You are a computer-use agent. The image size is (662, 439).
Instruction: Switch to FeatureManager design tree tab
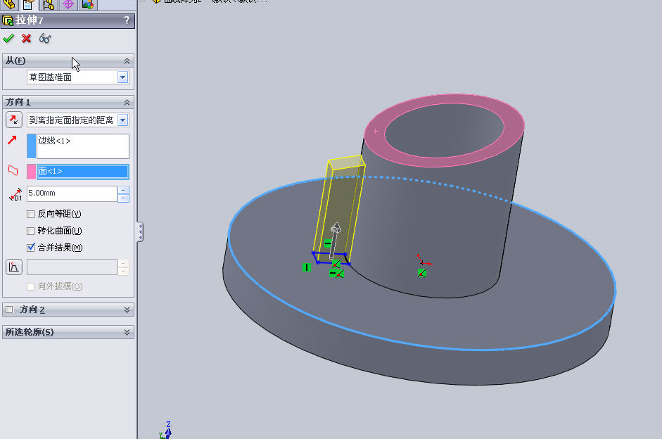point(9,5)
